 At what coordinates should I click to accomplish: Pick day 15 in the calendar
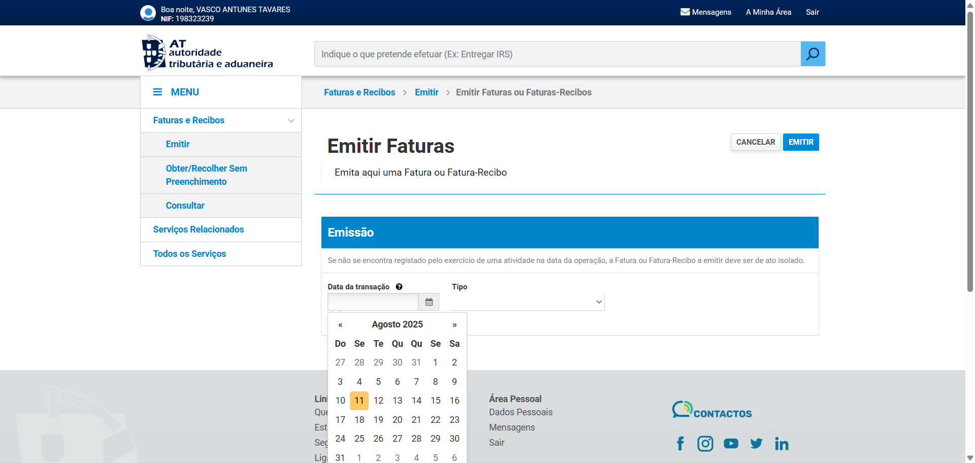435,401
